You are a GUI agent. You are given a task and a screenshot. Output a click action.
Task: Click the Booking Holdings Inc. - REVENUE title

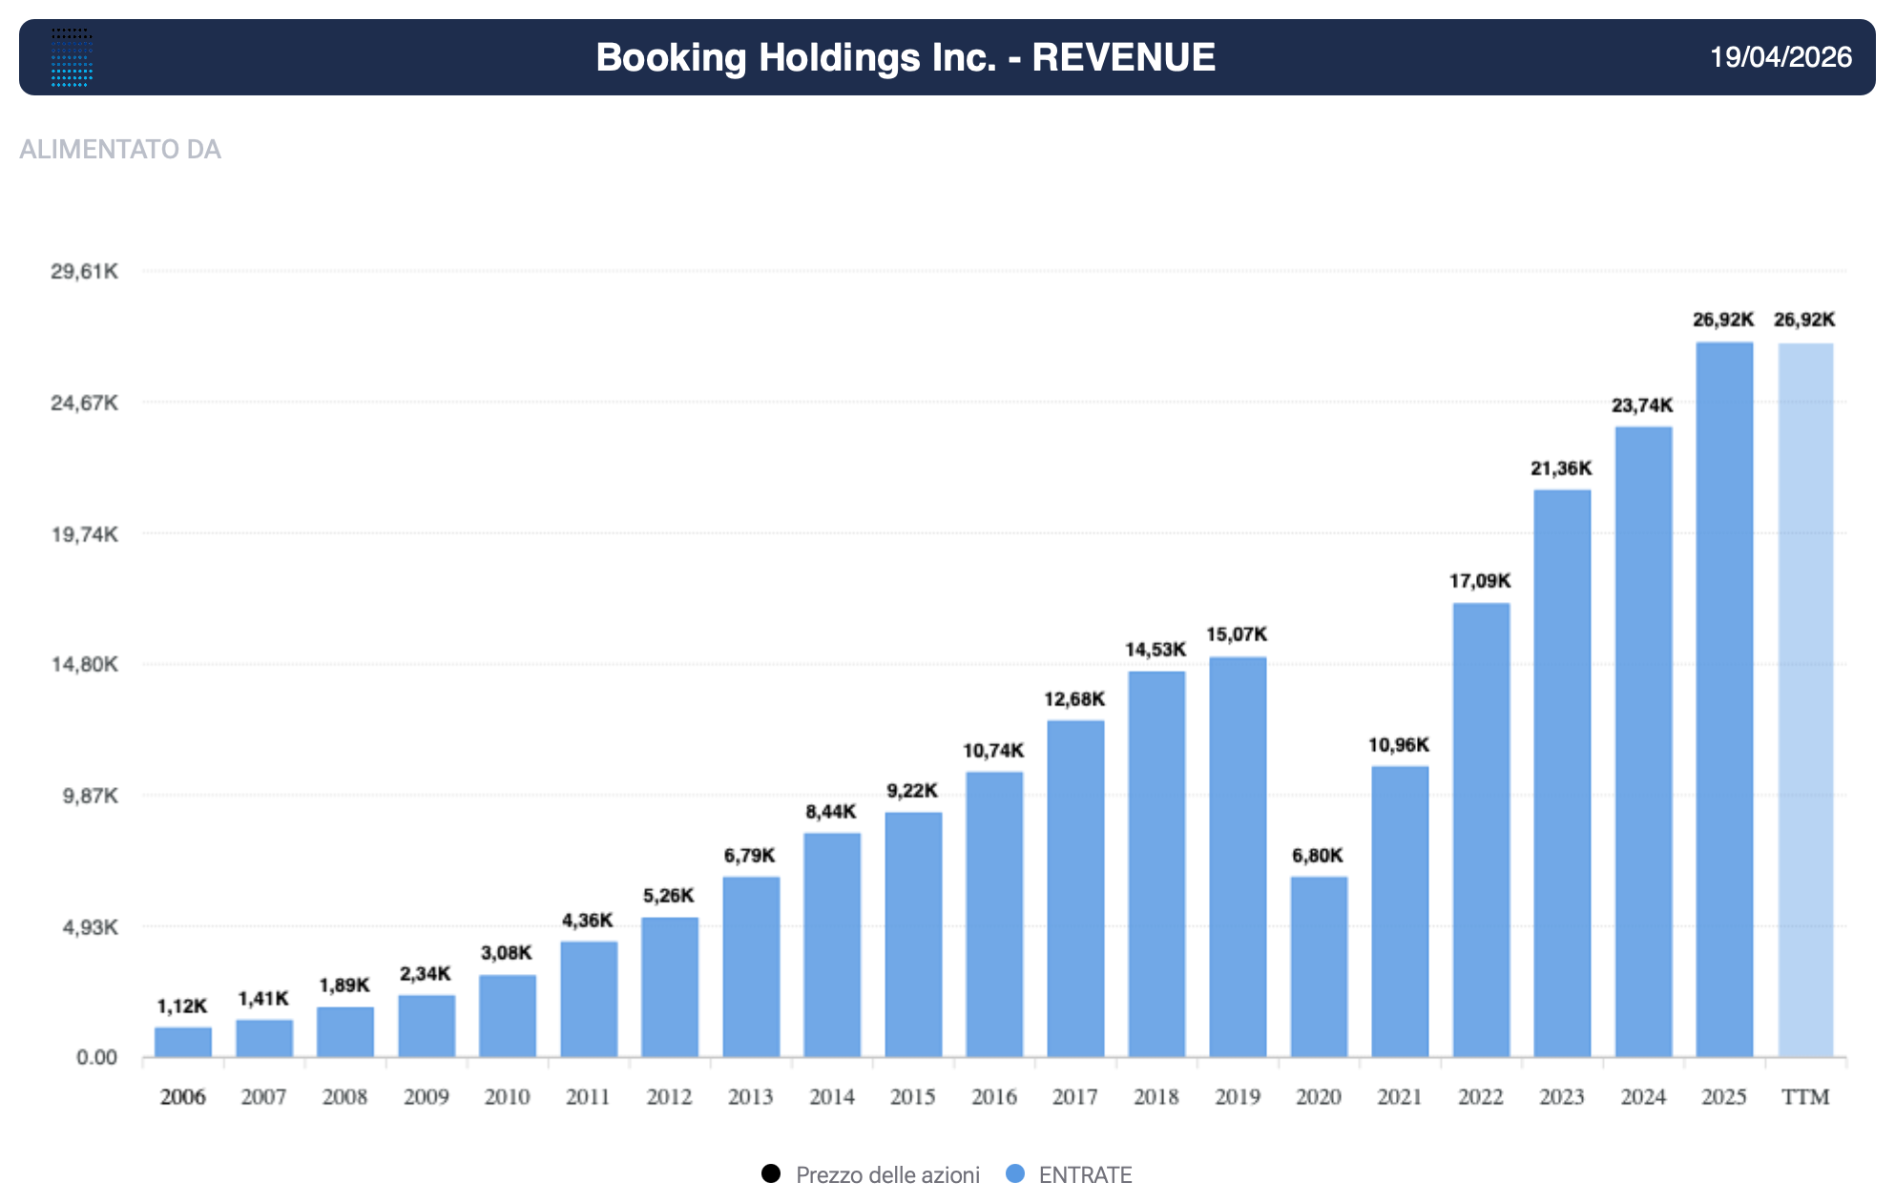click(x=906, y=57)
